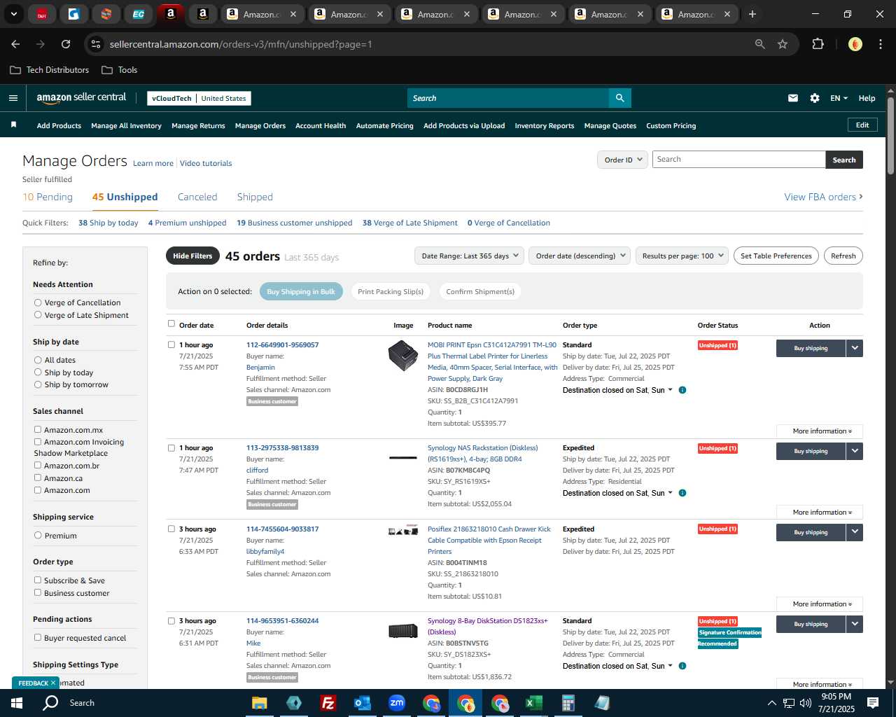Open Calculator from the taskbar
The height and width of the screenshot is (717, 896).
(568, 703)
